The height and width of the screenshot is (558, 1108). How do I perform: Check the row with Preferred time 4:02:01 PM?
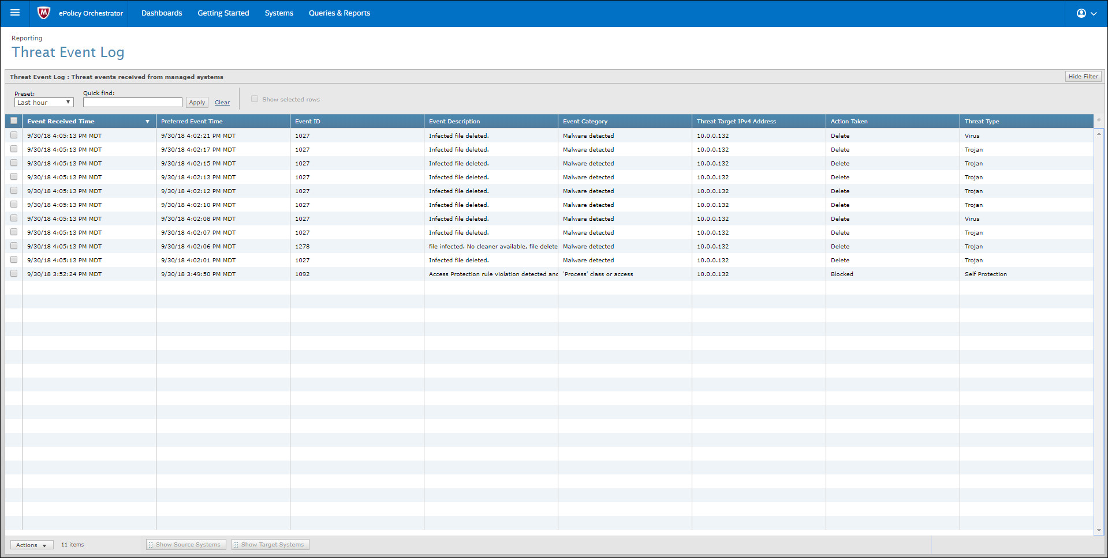(14, 260)
